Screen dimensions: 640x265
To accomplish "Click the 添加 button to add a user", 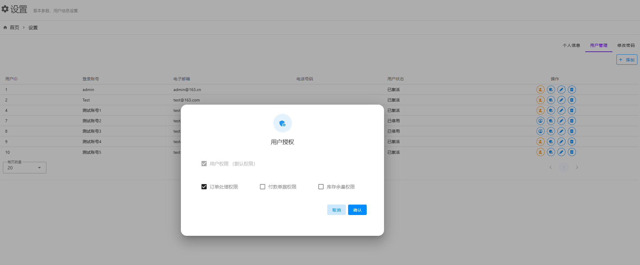I will [x=627, y=60].
